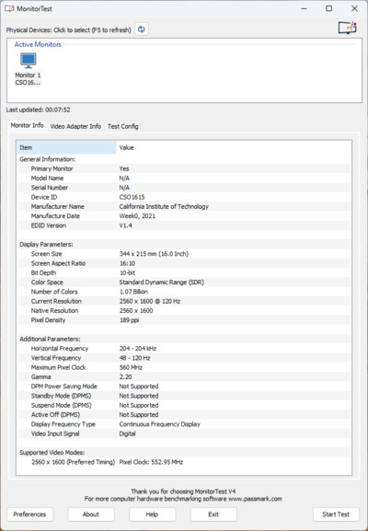Click the Exit button
This screenshot has height=531, width=368.
[x=213, y=514]
